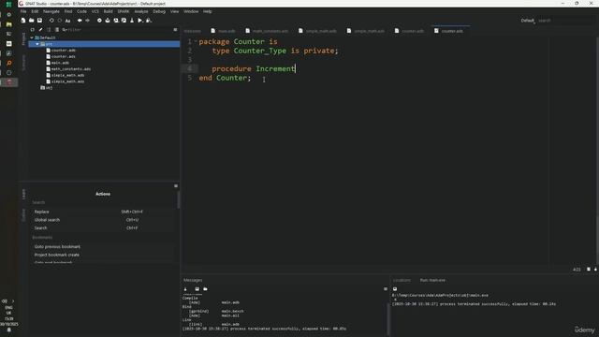The height and width of the screenshot is (337, 599).
Task: Select main.adb in the project tree
Action: coord(60,63)
